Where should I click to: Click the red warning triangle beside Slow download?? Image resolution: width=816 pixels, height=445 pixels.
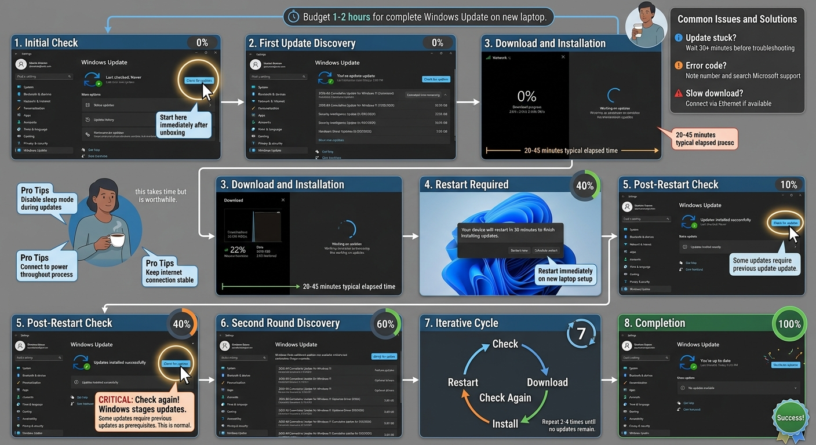coord(679,93)
